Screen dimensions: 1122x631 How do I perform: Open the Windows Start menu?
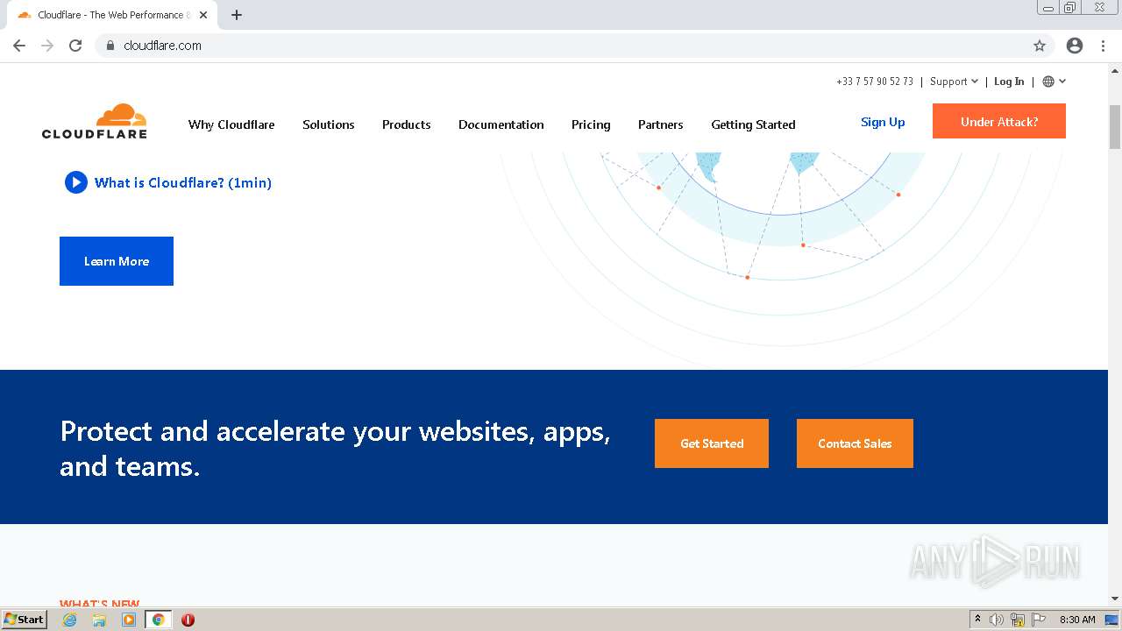pos(25,619)
